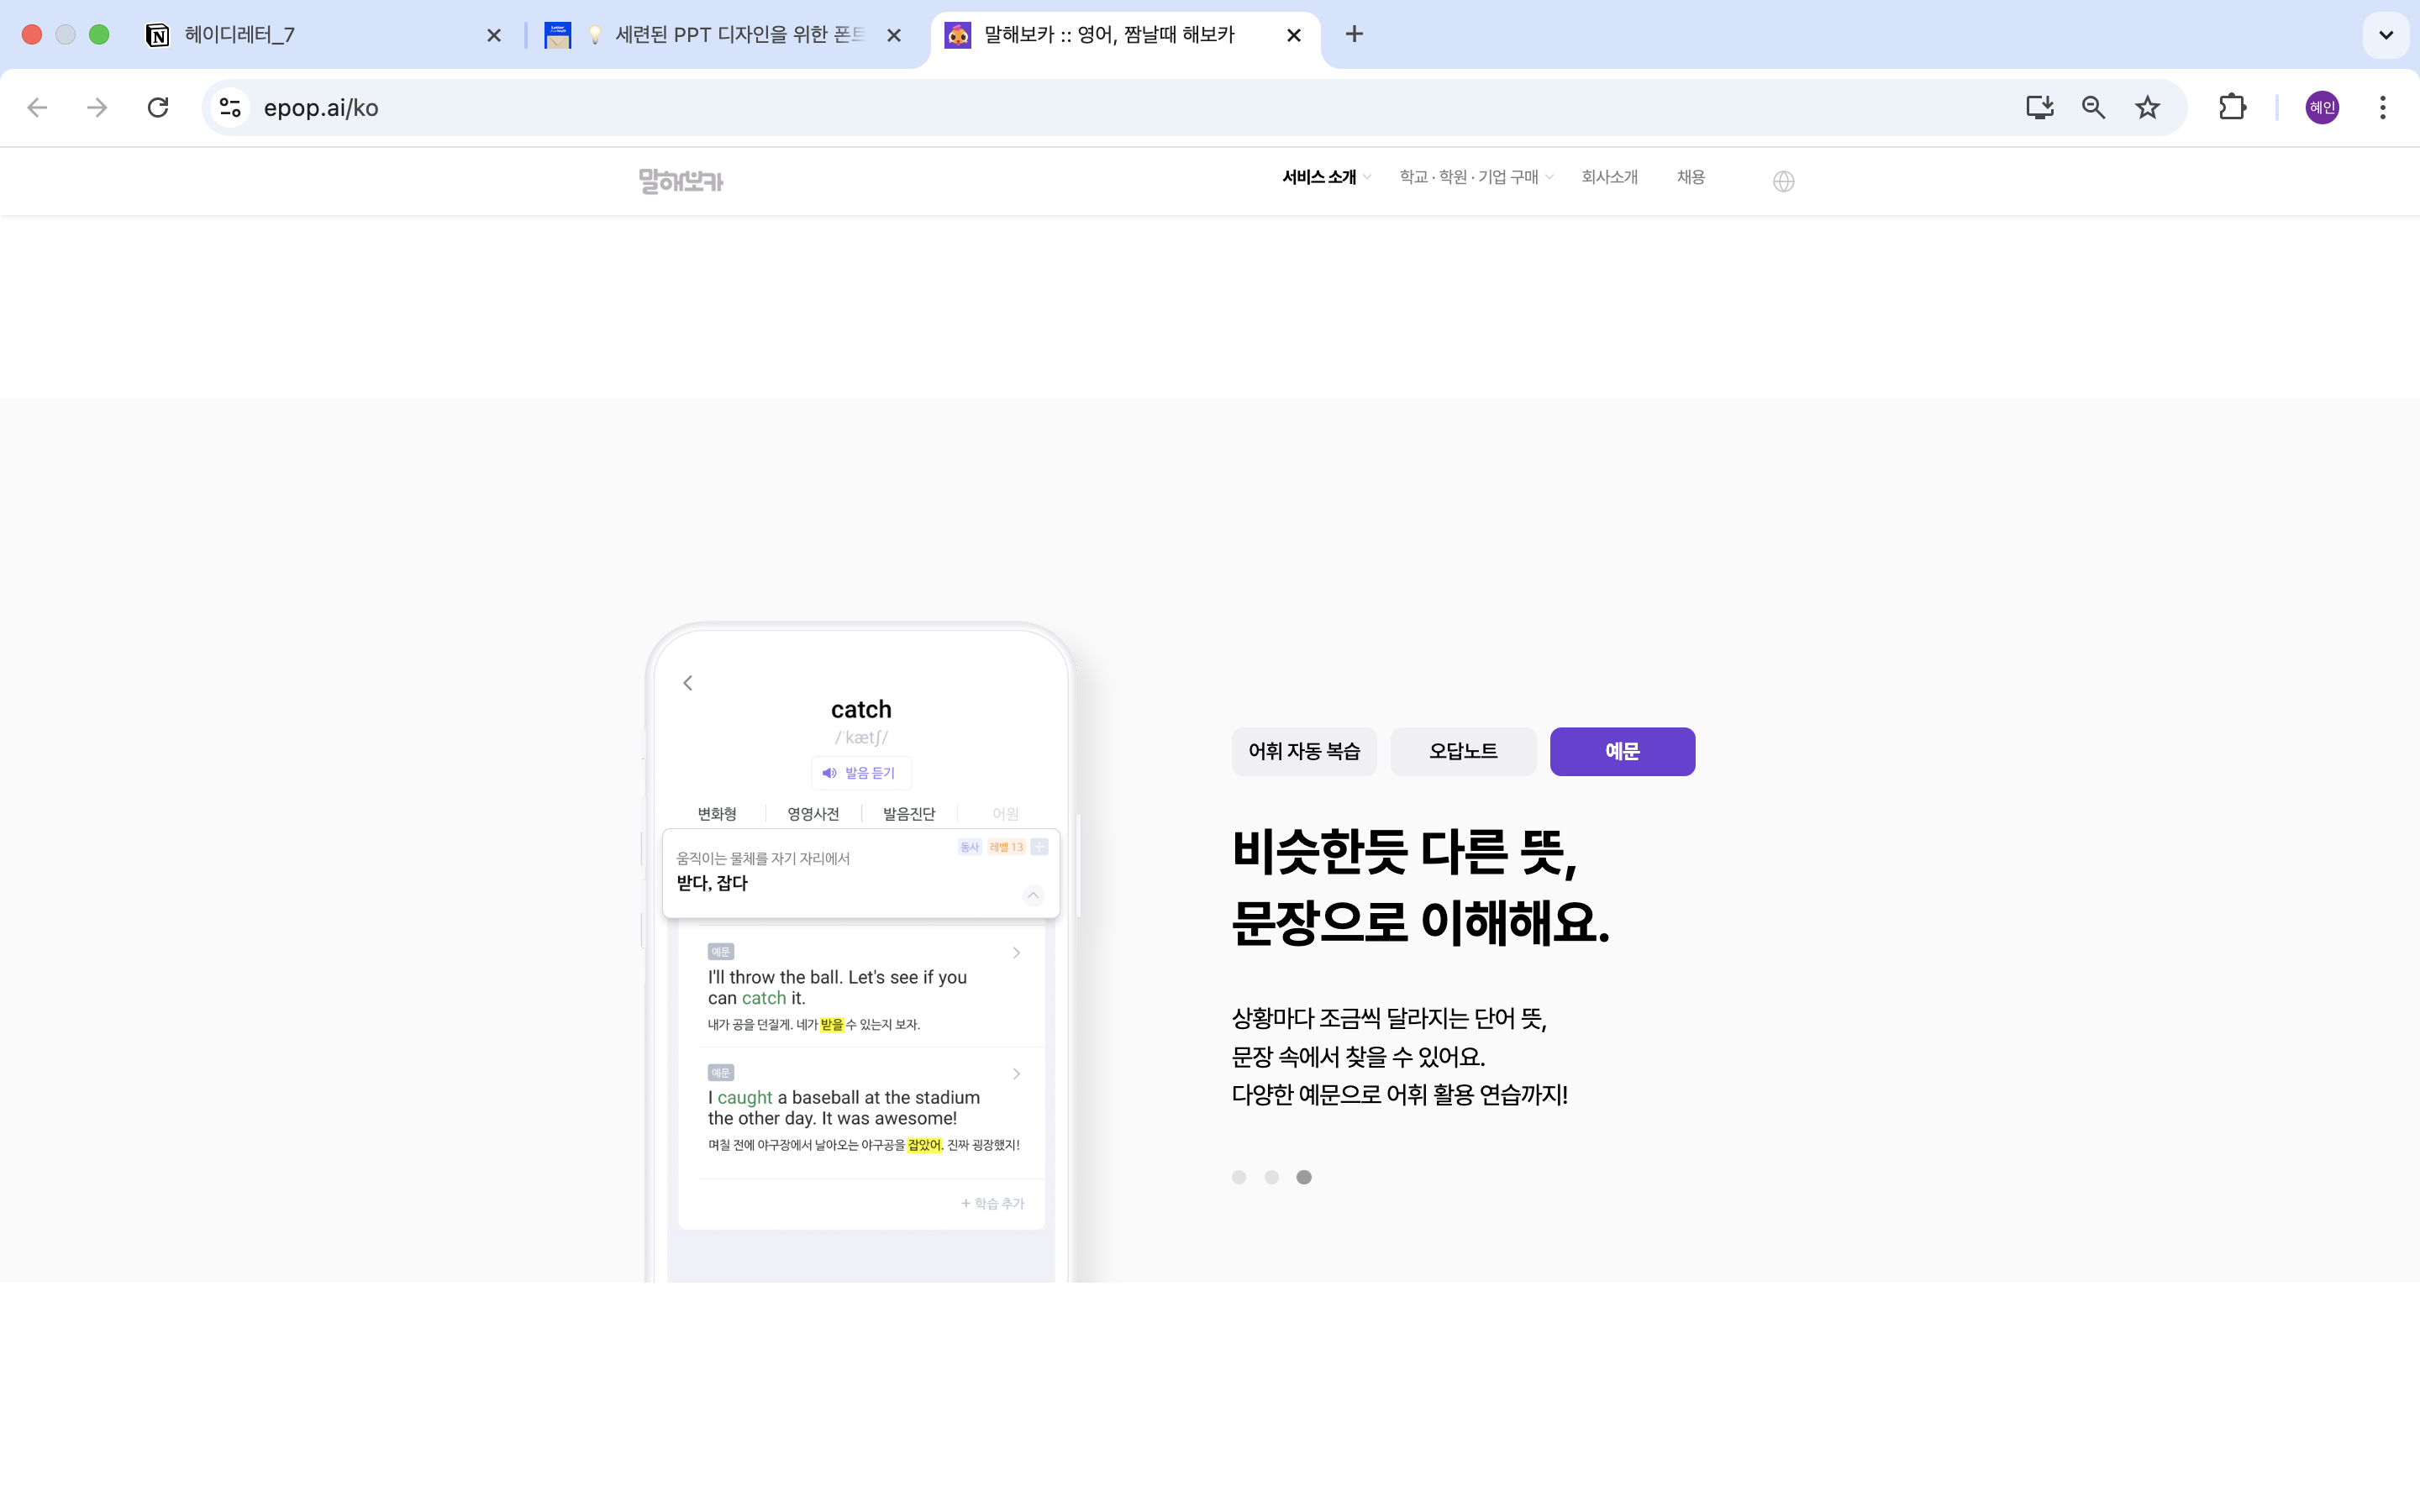This screenshot has width=2420, height=1512.
Task: Open the zoom magnifier icon
Action: (2093, 107)
